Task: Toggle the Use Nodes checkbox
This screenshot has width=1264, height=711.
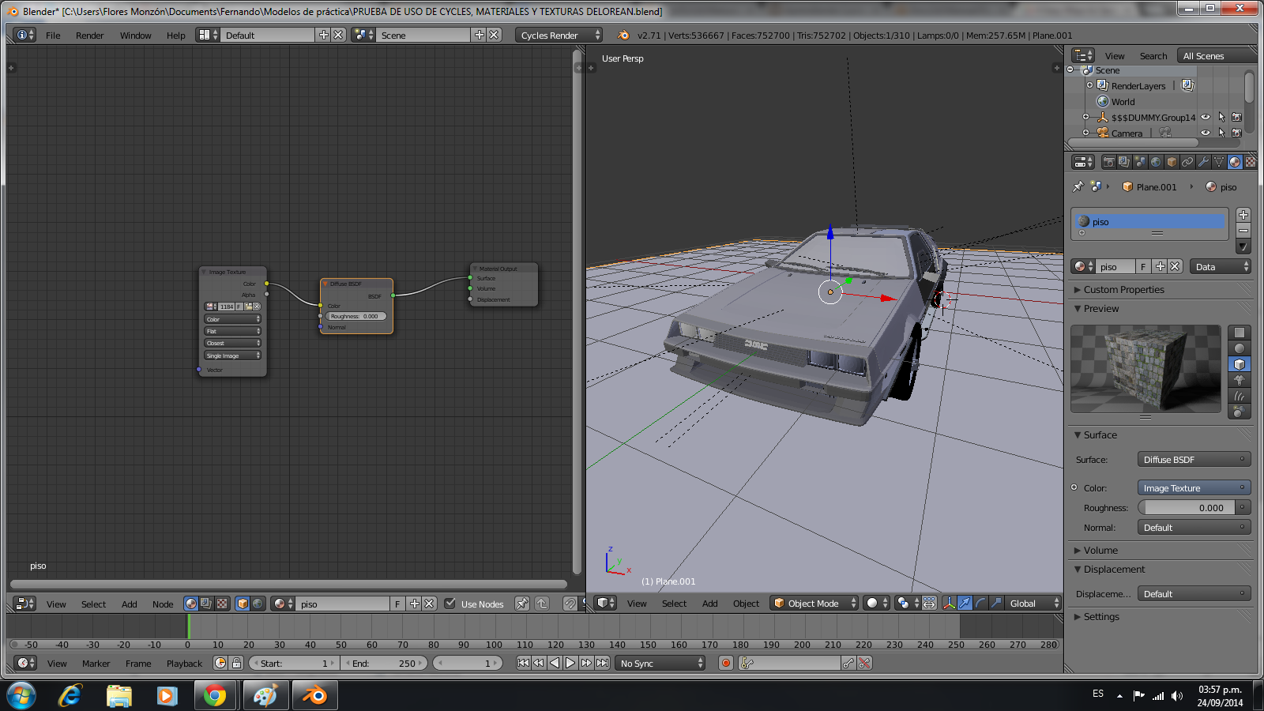Action: 450,604
